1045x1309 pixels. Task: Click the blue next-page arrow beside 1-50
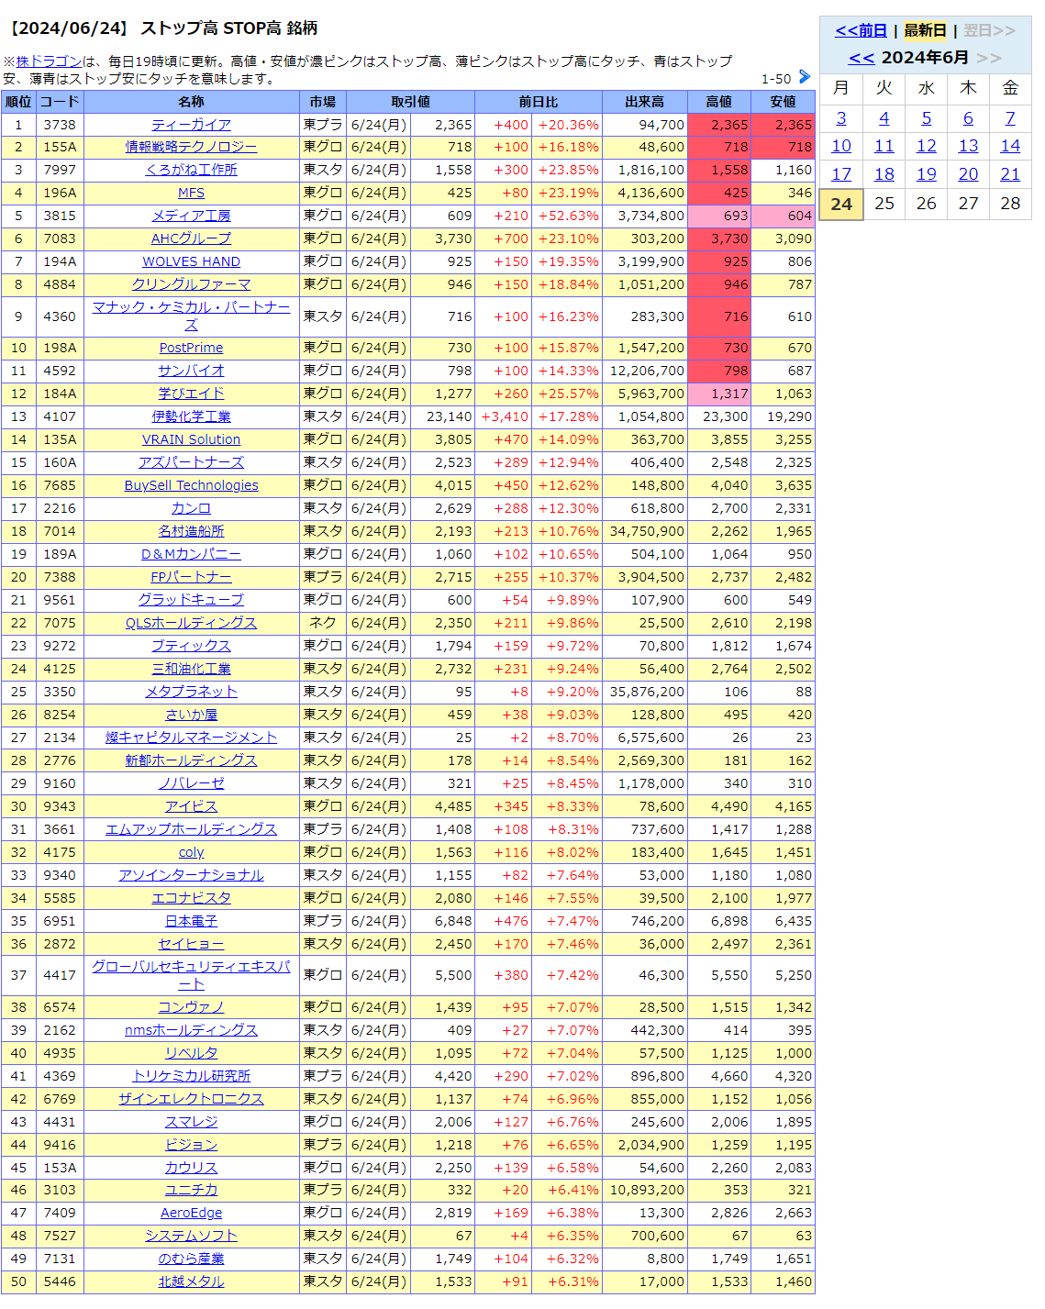[x=805, y=77]
